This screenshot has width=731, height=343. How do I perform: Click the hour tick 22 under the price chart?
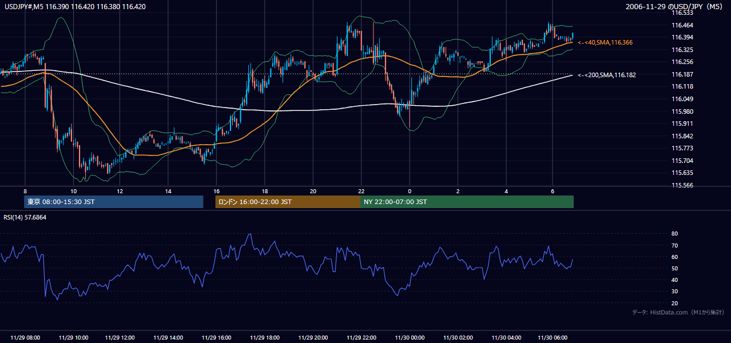361,190
